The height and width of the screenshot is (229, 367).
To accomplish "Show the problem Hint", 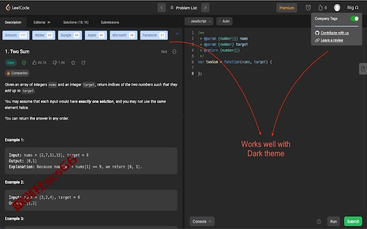I will click(164, 52).
